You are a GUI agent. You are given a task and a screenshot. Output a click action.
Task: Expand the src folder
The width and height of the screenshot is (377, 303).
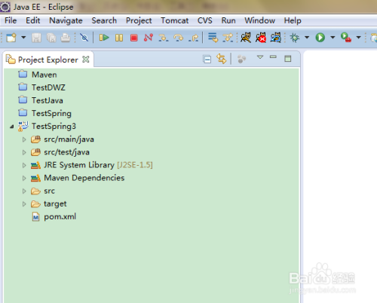pyautogui.click(x=24, y=191)
